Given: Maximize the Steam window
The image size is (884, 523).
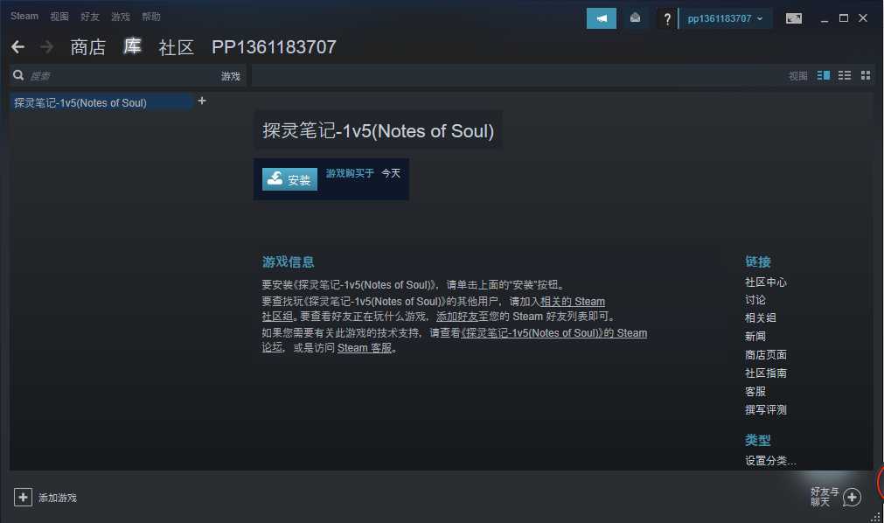Looking at the screenshot, I should tap(844, 18).
